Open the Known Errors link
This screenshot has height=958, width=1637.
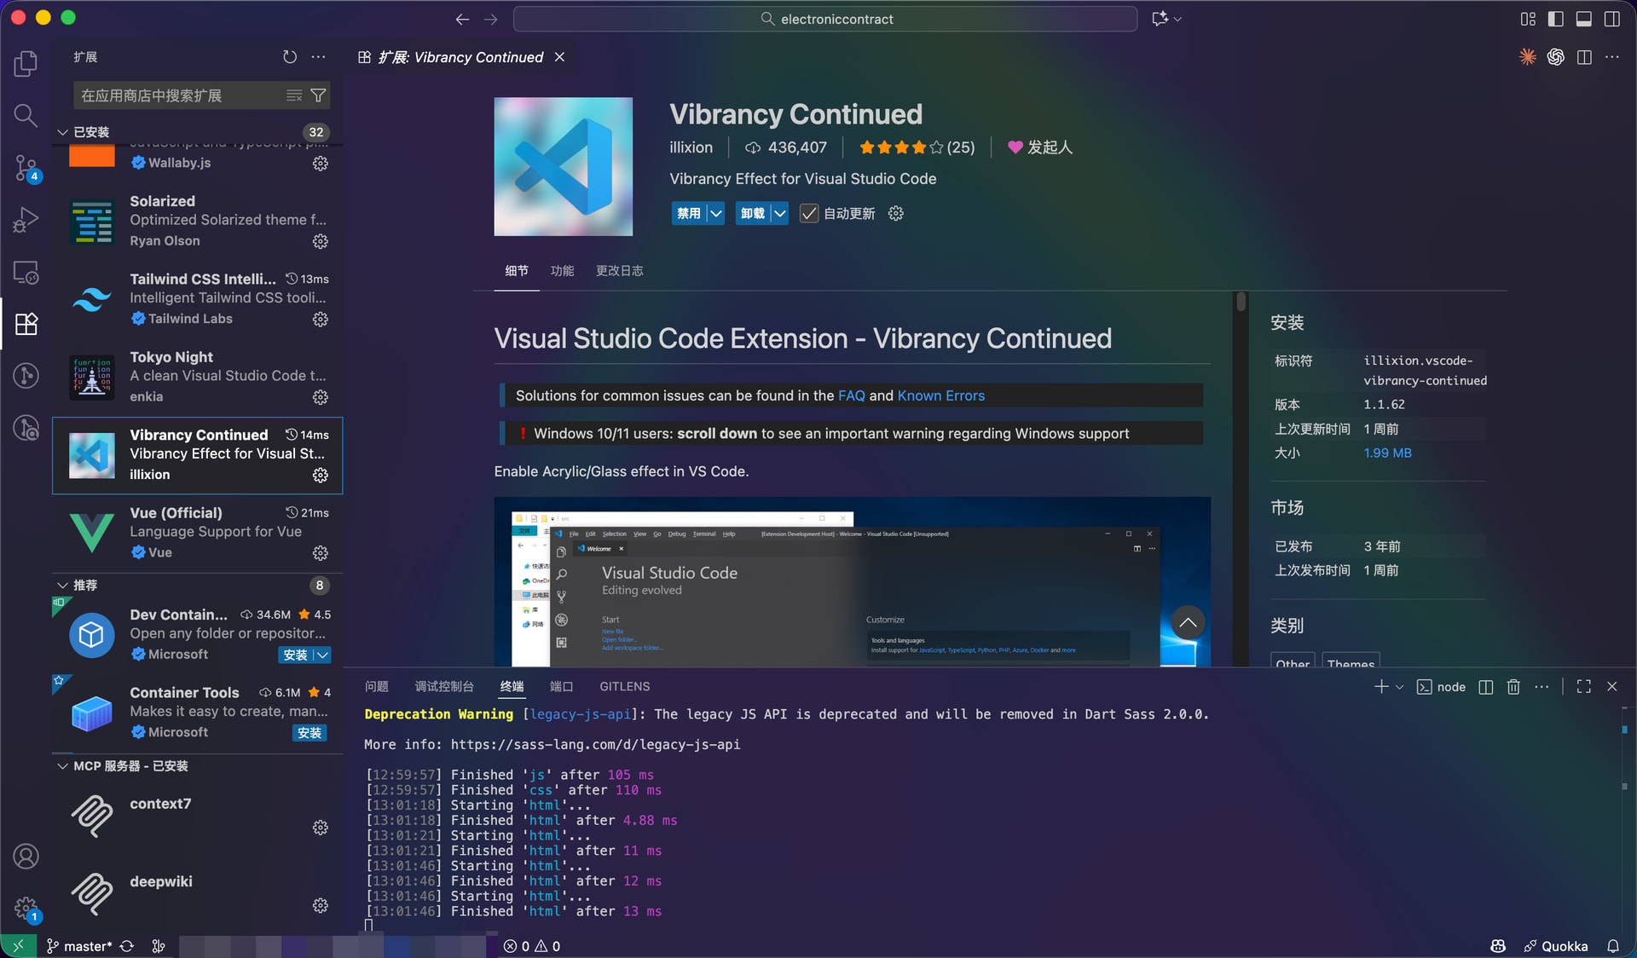tap(941, 395)
